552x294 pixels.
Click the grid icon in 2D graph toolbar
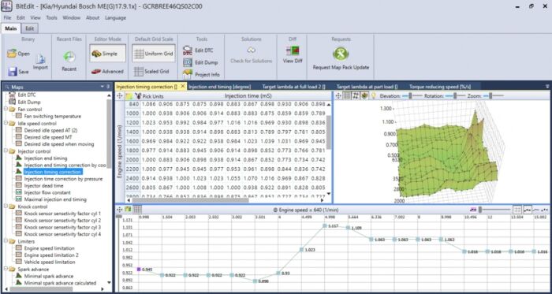(137, 210)
